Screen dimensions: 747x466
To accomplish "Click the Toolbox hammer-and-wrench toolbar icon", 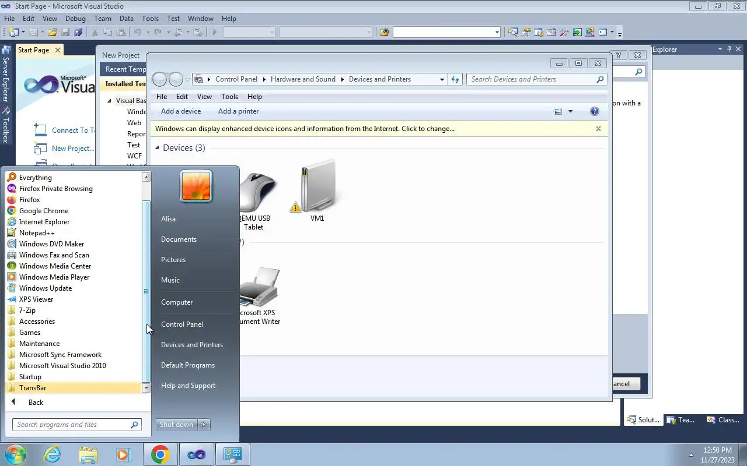I will (x=564, y=32).
